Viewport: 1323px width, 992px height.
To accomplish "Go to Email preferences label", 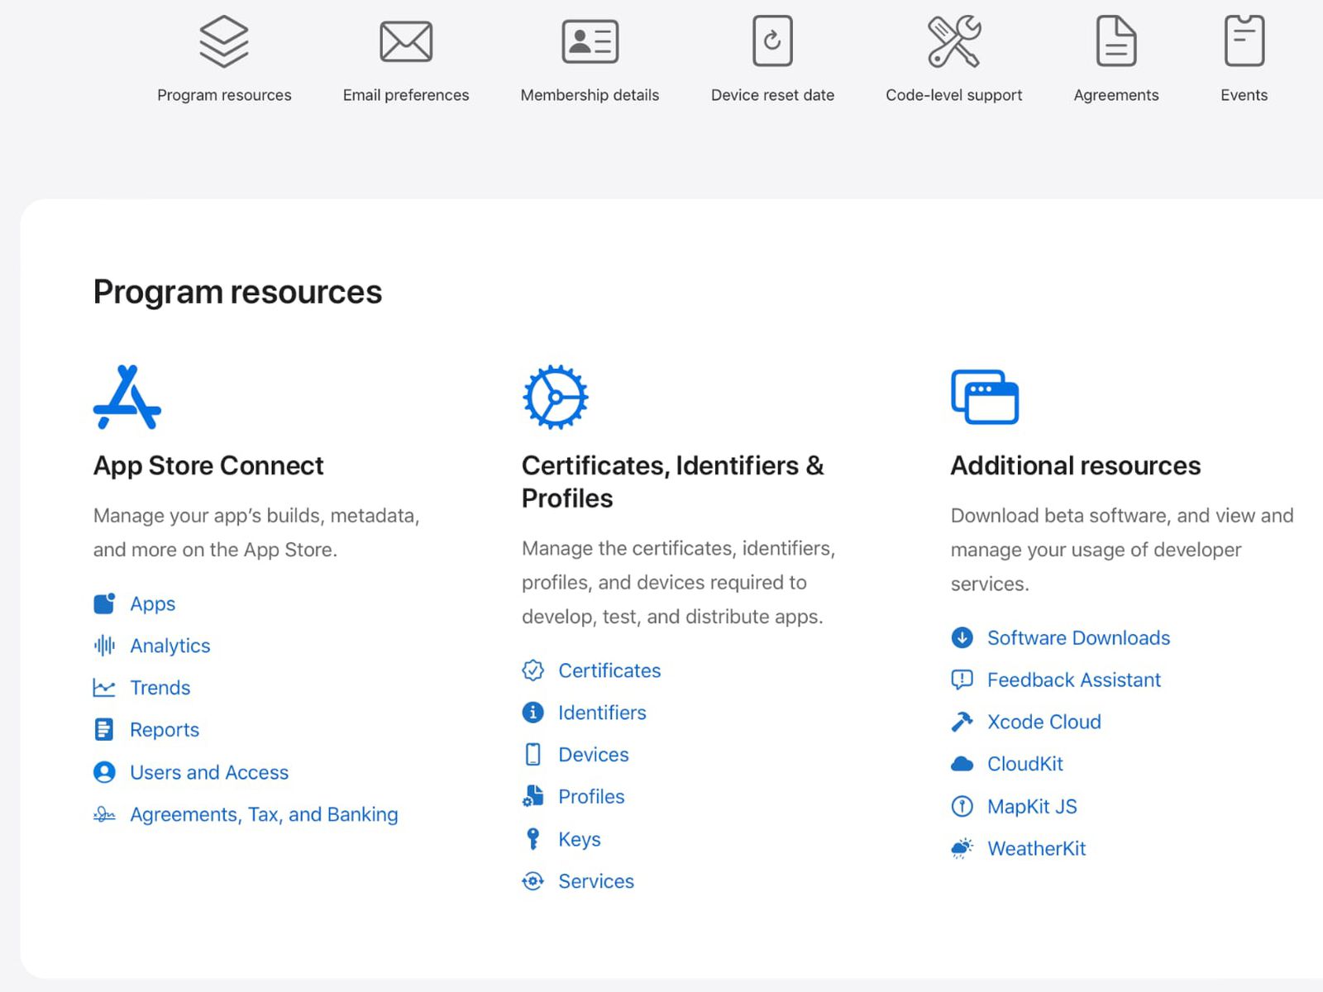I will point(406,95).
